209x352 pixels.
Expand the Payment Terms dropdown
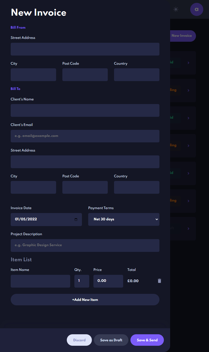click(124, 219)
